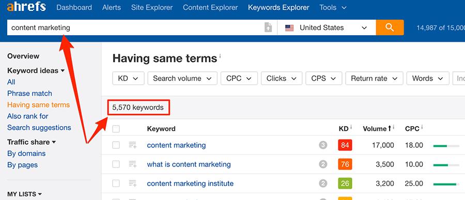Click info icon next to CPC header
The width and height of the screenshot is (465, 200).
coord(422,127)
